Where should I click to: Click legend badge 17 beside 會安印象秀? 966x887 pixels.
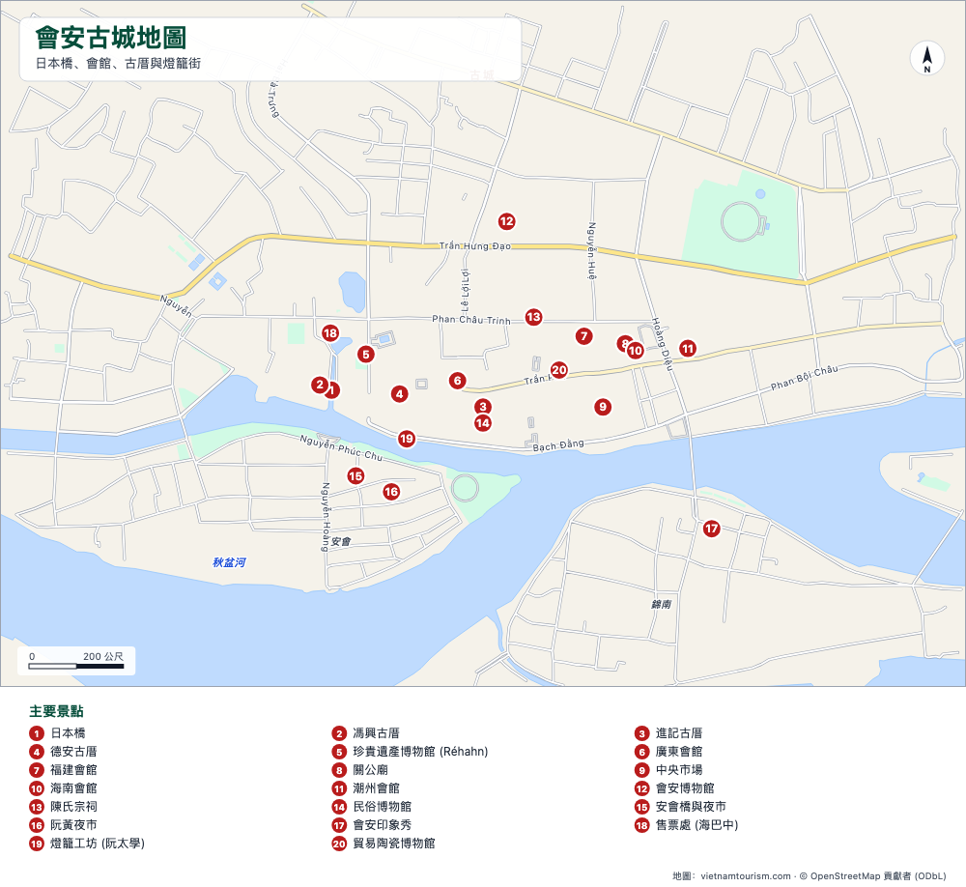[x=339, y=825]
